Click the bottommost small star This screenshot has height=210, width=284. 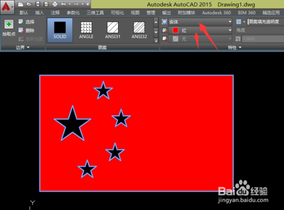(87, 170)
